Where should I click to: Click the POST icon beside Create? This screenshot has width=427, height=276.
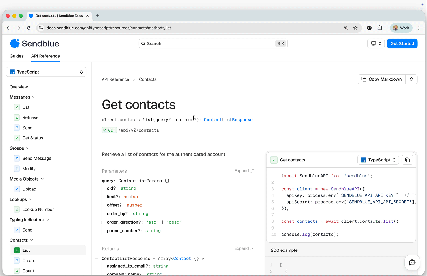coord(17,261)
